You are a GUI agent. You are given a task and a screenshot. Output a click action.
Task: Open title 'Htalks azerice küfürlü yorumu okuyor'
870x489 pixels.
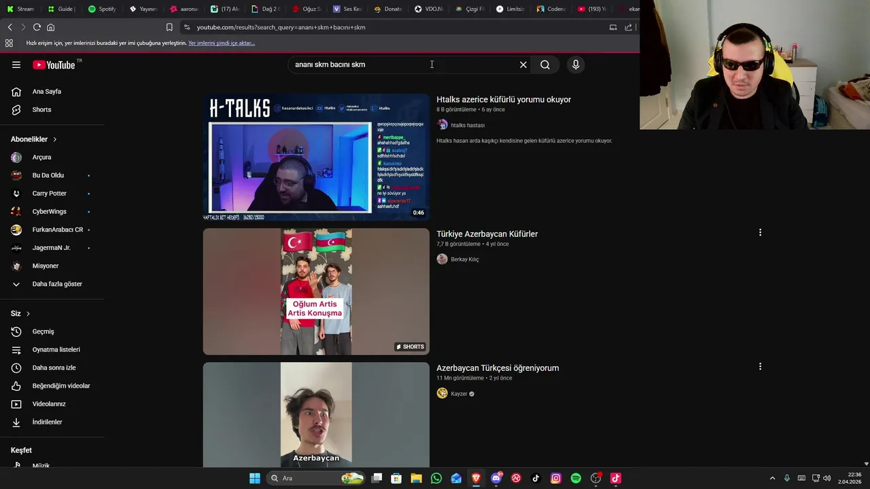tap(504, 100)
